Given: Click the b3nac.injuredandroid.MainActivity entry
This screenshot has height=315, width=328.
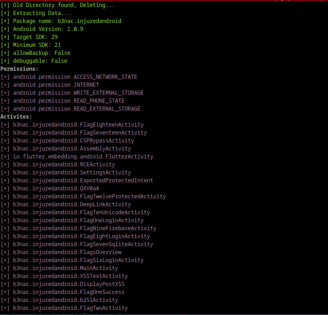Looking at the screenshot, I should pyautogui.click(x=60, y=268).
